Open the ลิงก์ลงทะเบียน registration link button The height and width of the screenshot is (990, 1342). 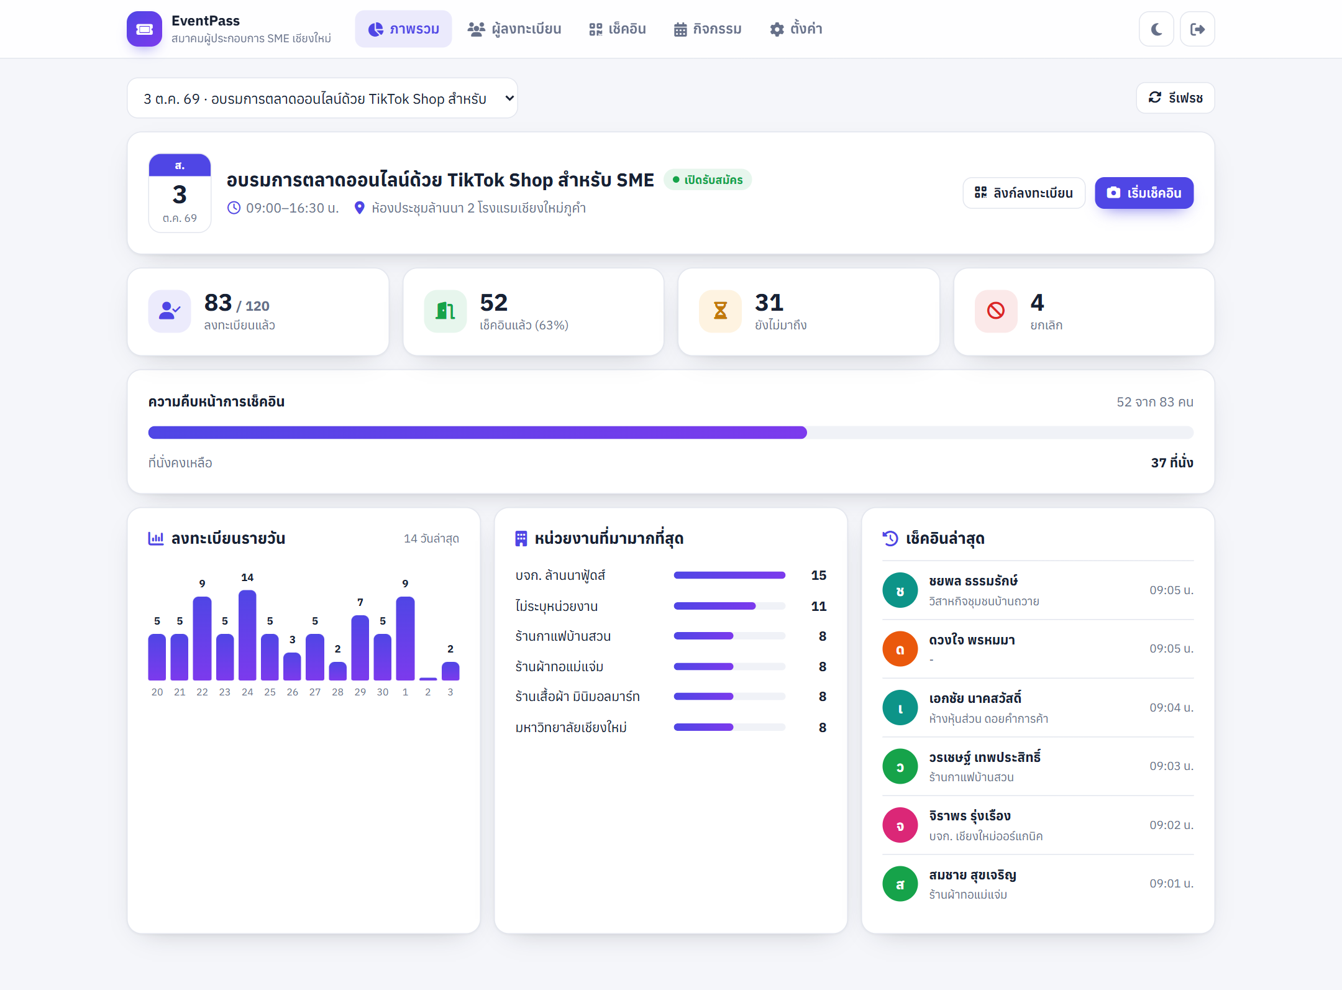(1024, 193)
